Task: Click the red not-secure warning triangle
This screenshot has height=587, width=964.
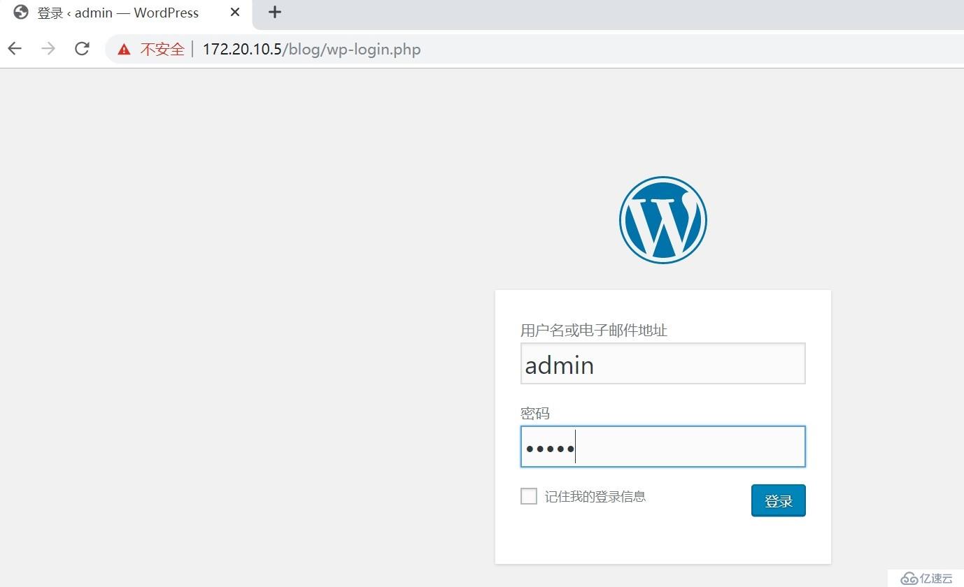Action: 124,49
